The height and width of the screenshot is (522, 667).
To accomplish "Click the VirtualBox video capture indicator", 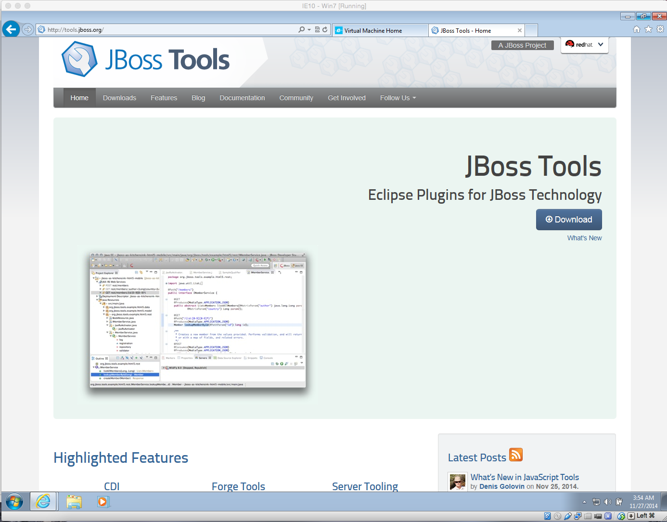I will coord(598,516).
